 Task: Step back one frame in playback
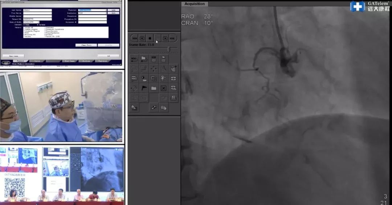pos(142,38)
